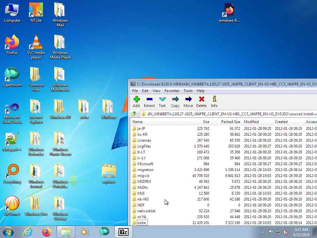Select the LogFiles folder row
This screenshot has height=238, width=317.
tap(224, 146)
